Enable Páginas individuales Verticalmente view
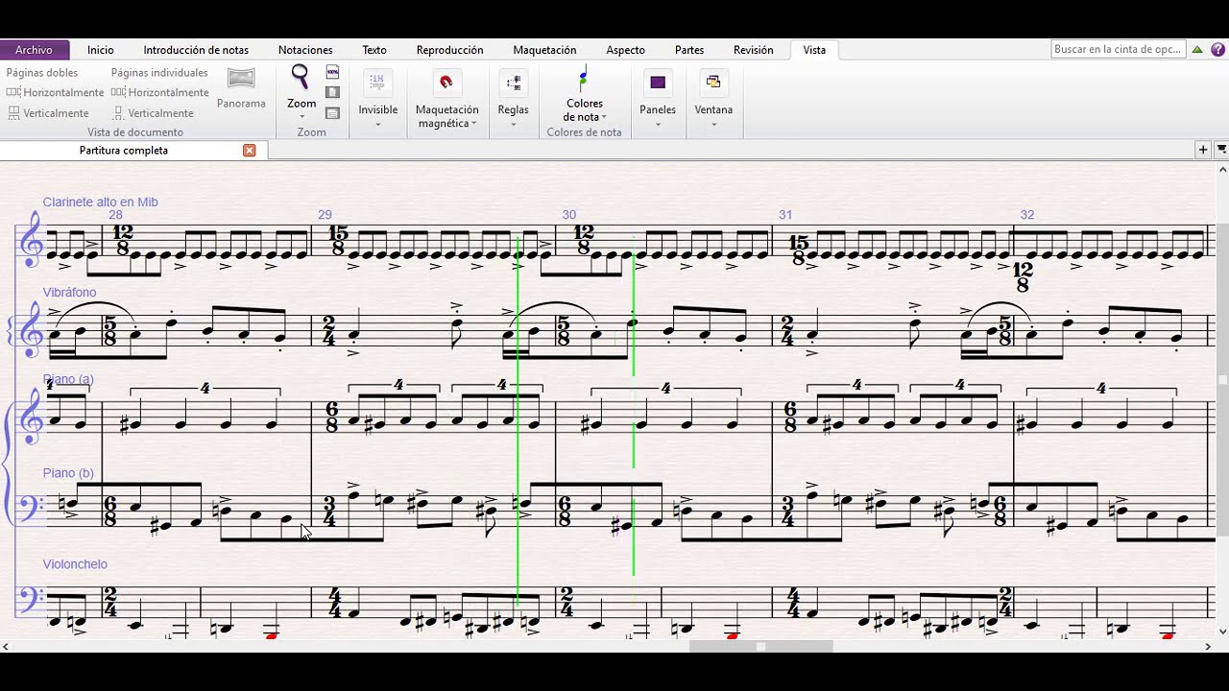 (x=154, y=113)
